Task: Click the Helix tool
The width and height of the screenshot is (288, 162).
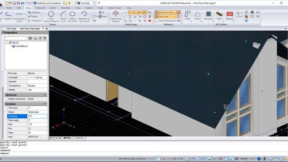Action: tap(103, 17)
